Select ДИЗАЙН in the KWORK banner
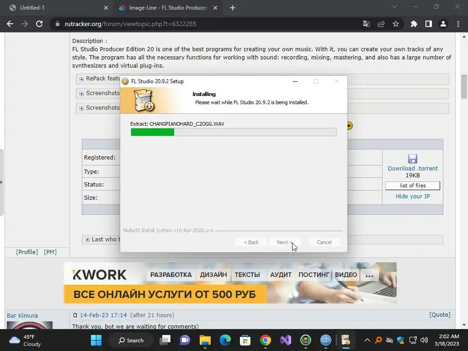The height and width of the screenshot is (351, 468). [x=213, y=275]
